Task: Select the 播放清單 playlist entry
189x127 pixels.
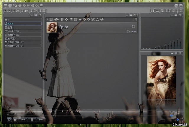Action: click(x=23, y=39)
